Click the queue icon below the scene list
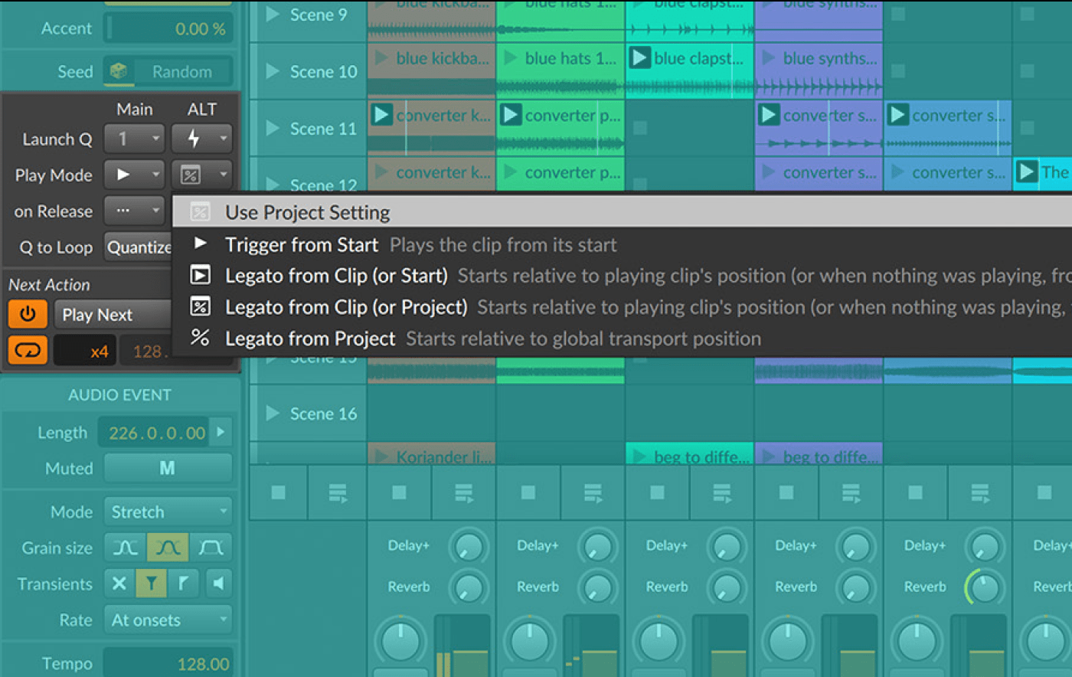This screenshot has width=1072, height=677. point(338,492)
